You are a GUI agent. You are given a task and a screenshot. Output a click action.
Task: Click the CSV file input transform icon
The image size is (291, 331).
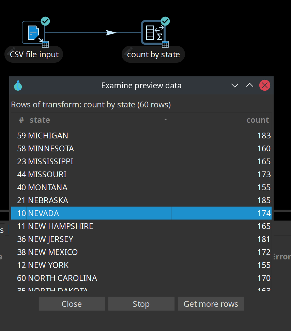33,32
